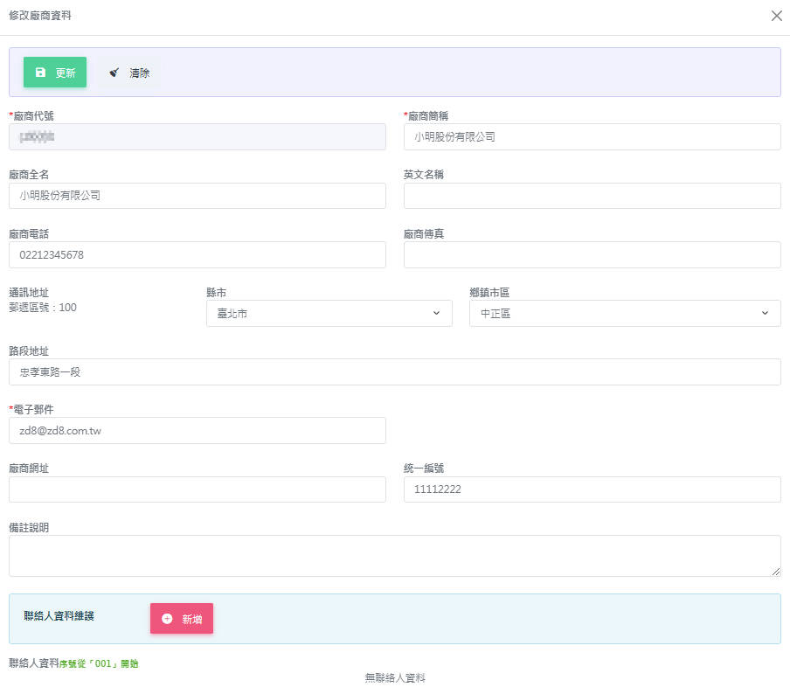Expand the 鄉鎮市區 dropdown showing 中正區
This screenshot has width=790, height=694.
point(624,313)
